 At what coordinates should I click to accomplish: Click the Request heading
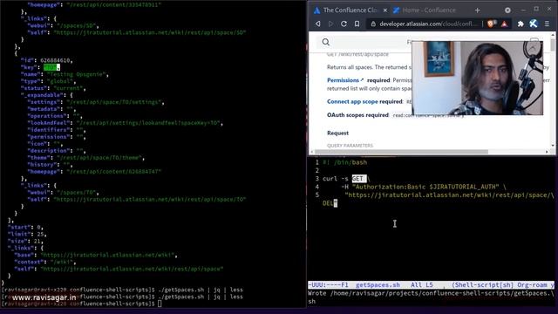(x=337, y=133)
